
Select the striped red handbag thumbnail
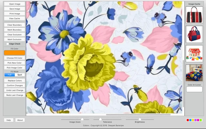(194, 15)
